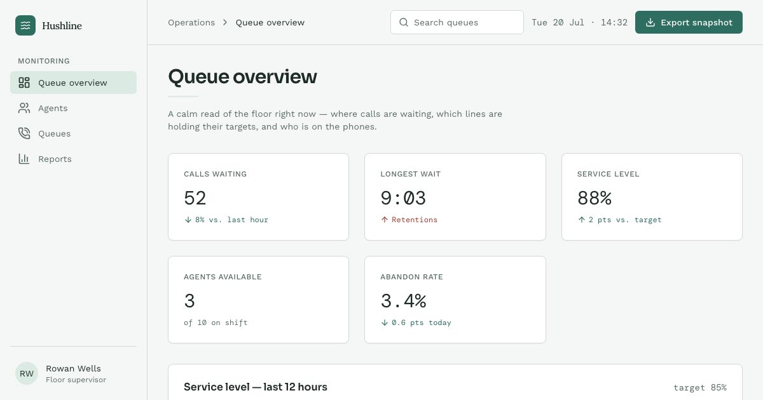The image size is (763, 400).
Task: Click the "ABANDON RATE" card label
Action: click(411, 277)
